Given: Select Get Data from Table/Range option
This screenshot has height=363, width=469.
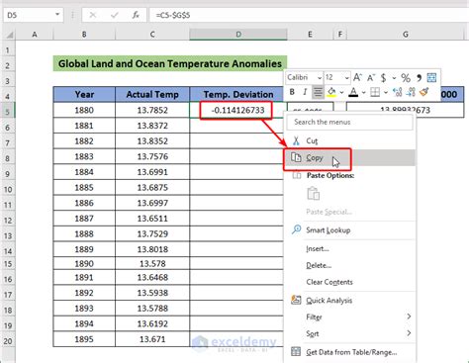Looking at the screenshot, I should (351, 352).
